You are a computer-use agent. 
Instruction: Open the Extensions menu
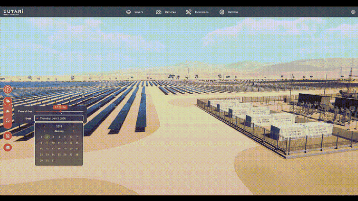(197, 12)
